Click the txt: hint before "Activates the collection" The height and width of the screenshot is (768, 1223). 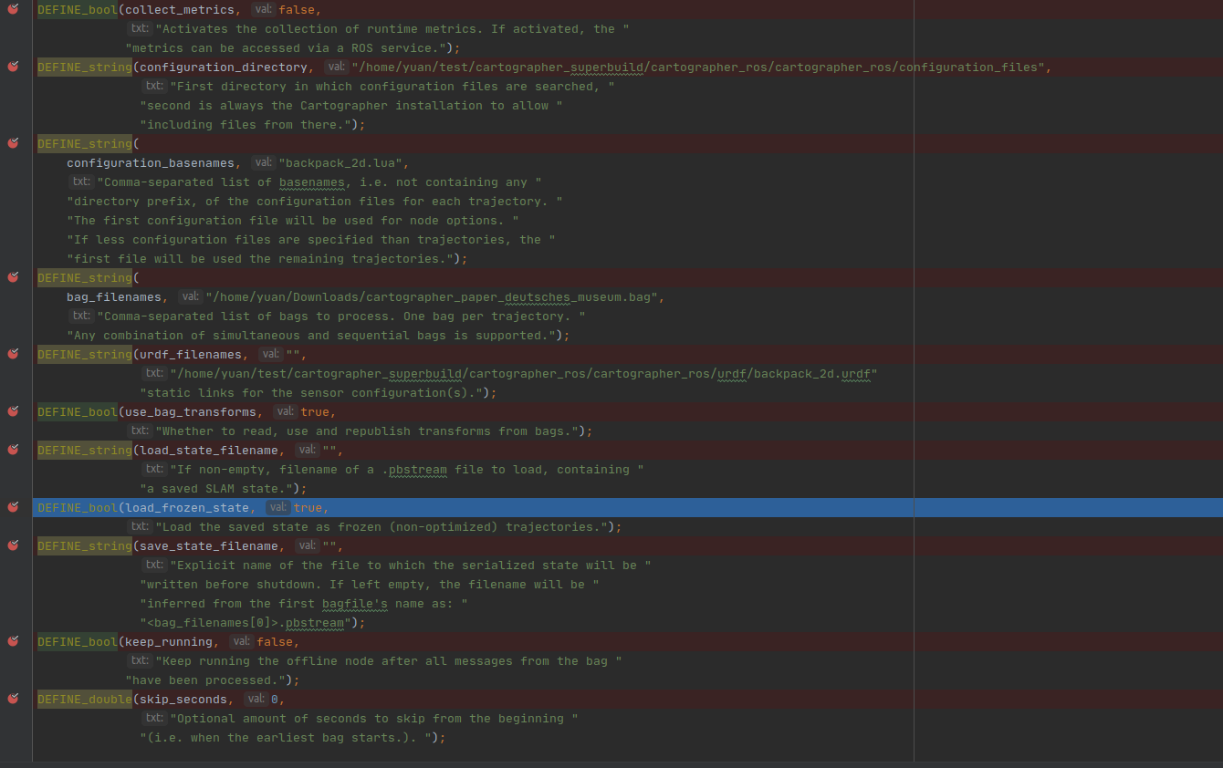pyautogui.click(x=138, y=28)
